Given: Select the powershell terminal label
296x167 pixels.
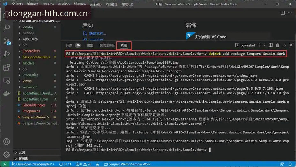Looking at the screenshot, I should (245, 45).
